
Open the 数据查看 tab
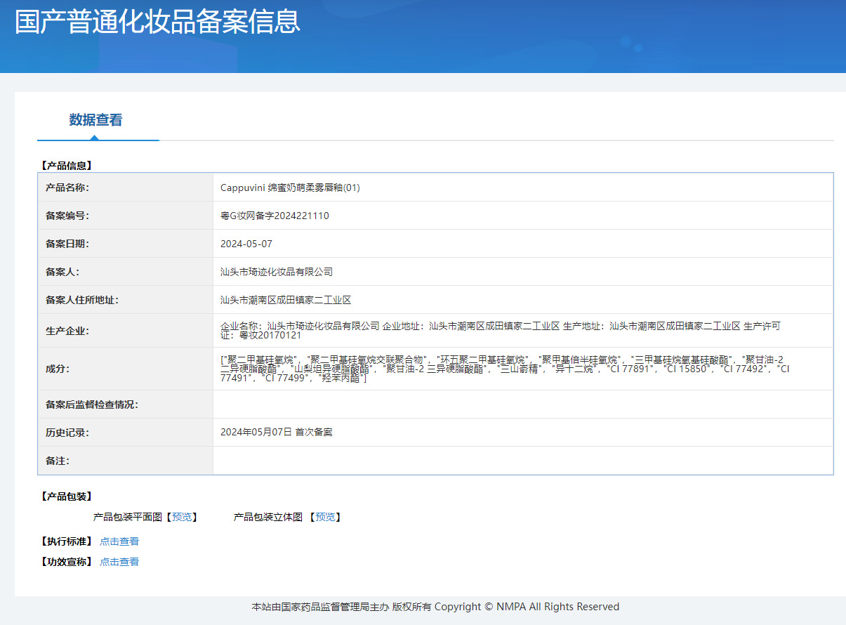(95, 120)
